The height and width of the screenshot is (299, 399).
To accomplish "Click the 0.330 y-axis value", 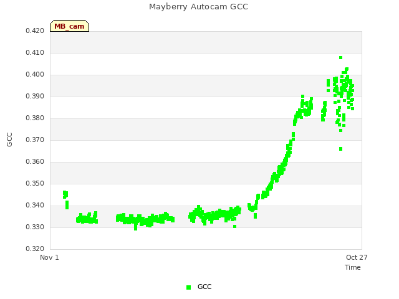I will (35, 227).
